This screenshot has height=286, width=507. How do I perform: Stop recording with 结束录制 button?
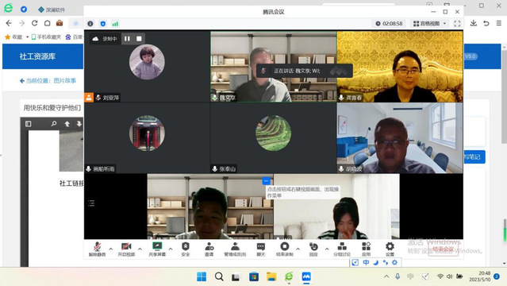point(285,249)
